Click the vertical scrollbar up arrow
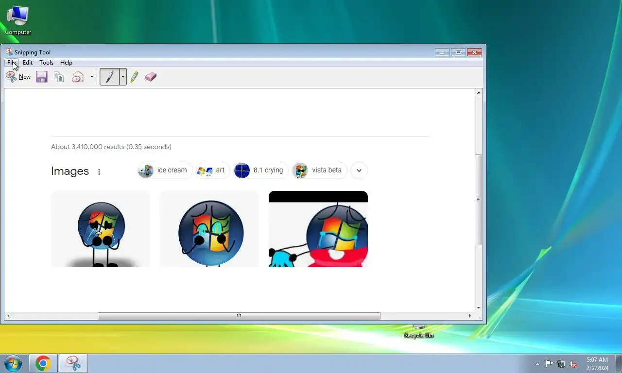Image resolution: width=622 pixels, height=373 pixels. 479,92
